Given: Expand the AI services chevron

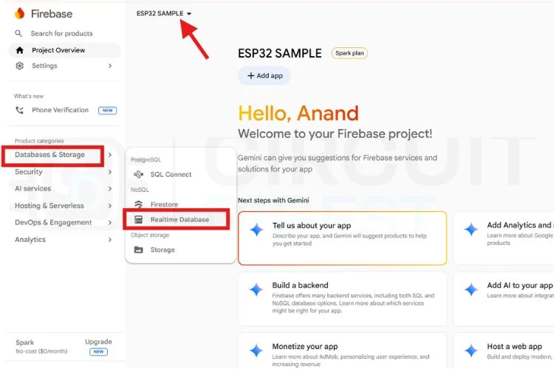Looking at the screenshot, I should (x=110, y=189).
